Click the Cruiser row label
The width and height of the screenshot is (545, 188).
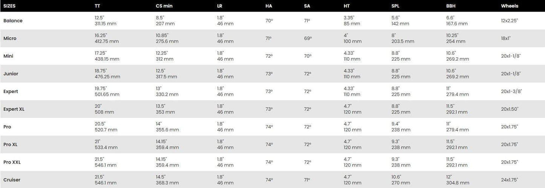(12, 180)
